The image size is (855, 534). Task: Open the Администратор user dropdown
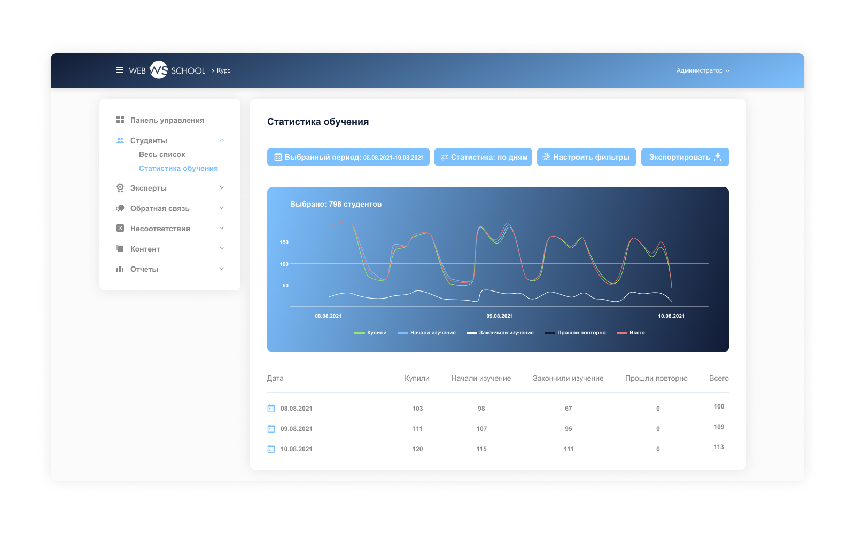(x=703, y=70)
